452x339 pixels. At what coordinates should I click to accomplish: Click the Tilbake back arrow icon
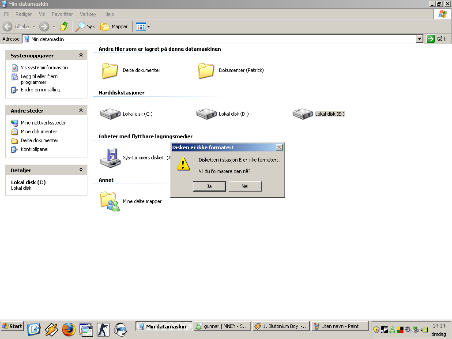[8, 26]
